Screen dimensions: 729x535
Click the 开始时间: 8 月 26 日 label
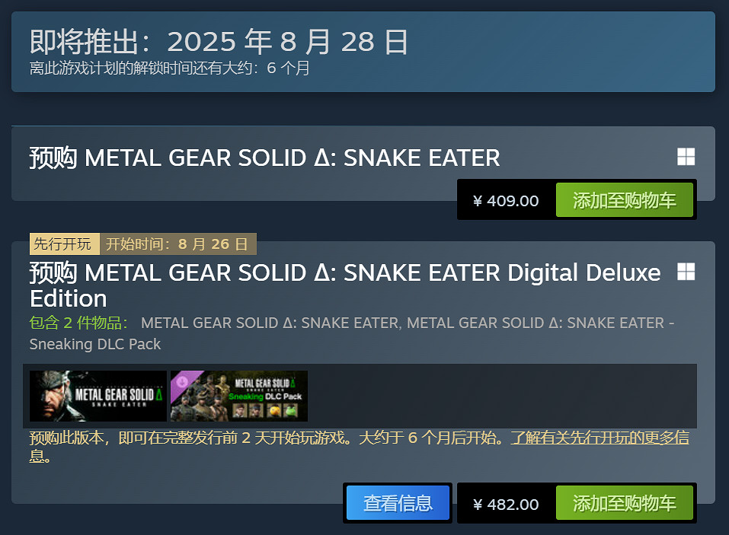click(177, 244)
